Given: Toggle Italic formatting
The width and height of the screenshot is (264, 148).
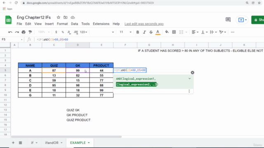Looking at the screenshot, I should point(144,32).
